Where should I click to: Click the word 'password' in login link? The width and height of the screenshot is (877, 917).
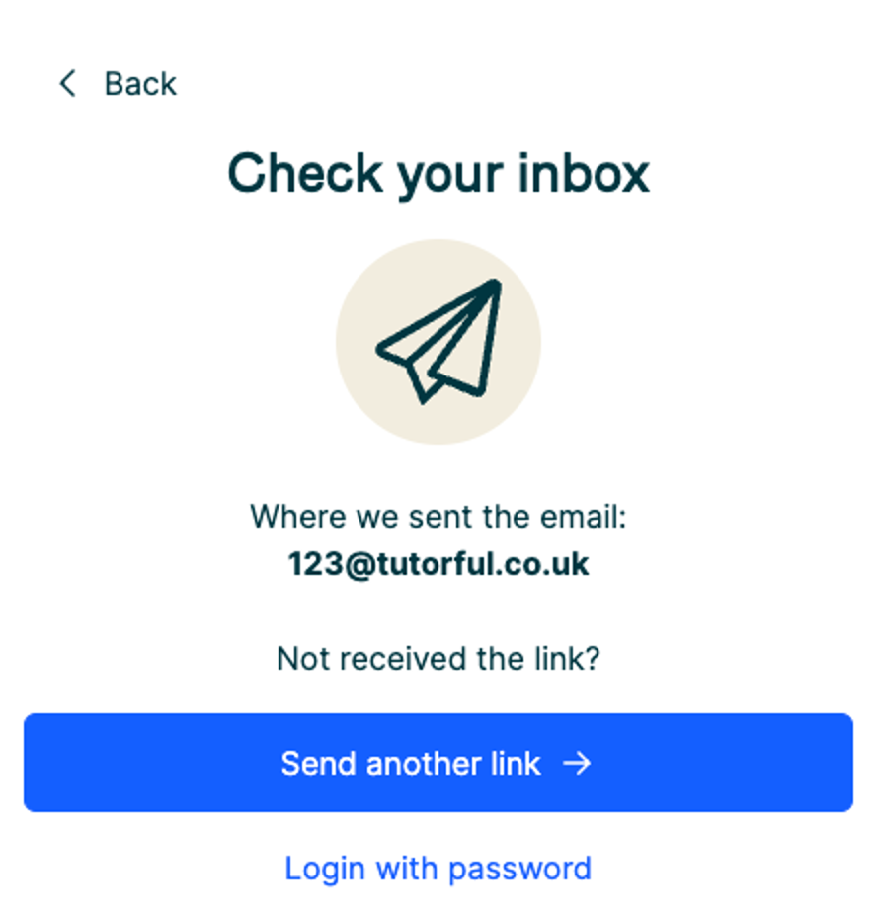(x=520, y=870)
